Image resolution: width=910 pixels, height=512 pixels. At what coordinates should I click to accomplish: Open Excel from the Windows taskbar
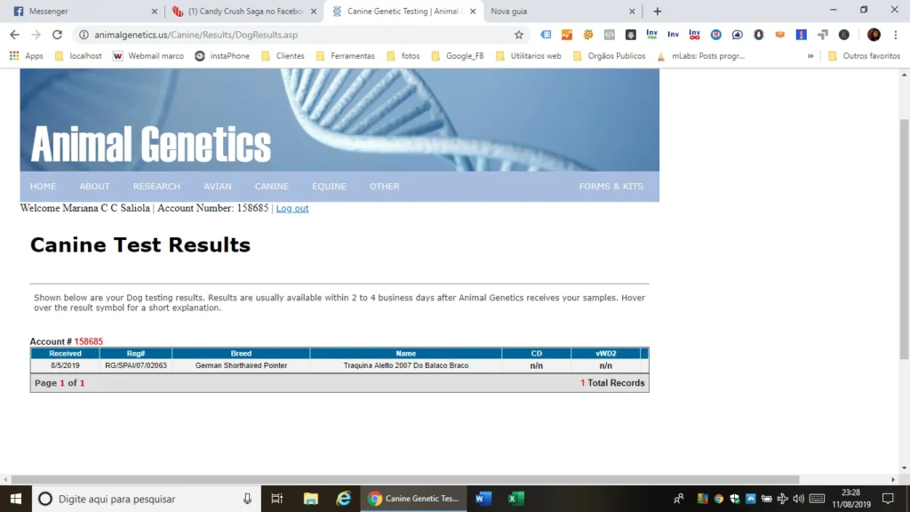[516, 499]
